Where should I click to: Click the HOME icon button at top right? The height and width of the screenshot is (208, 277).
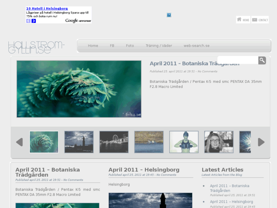click(x=243, y=19)
